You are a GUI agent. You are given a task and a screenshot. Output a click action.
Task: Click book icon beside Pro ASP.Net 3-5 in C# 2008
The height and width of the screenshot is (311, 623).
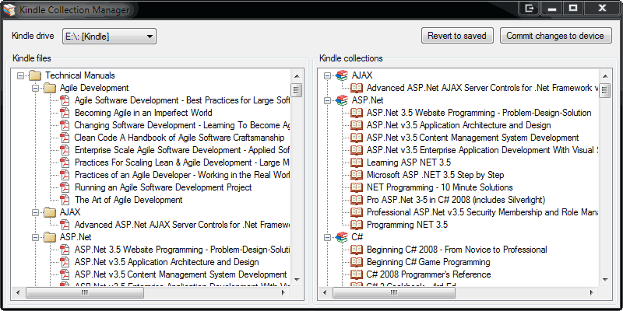tap(357, 200)
